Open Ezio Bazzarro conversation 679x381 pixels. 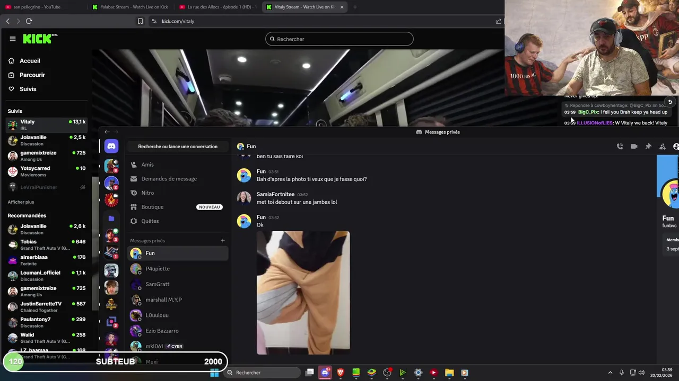(x=178, y=331)
